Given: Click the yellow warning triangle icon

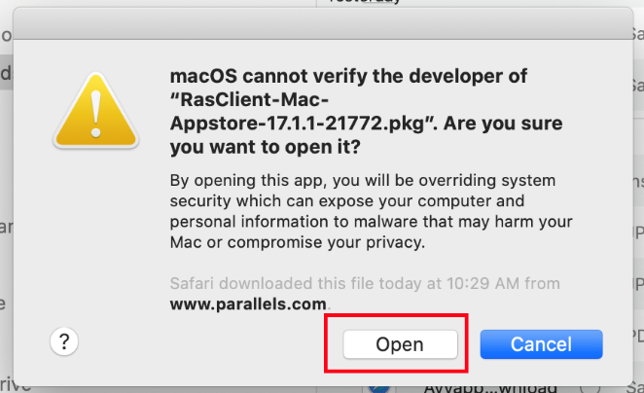Looking at the screenshot, I should pyautogui.click(x=95, y=110).
